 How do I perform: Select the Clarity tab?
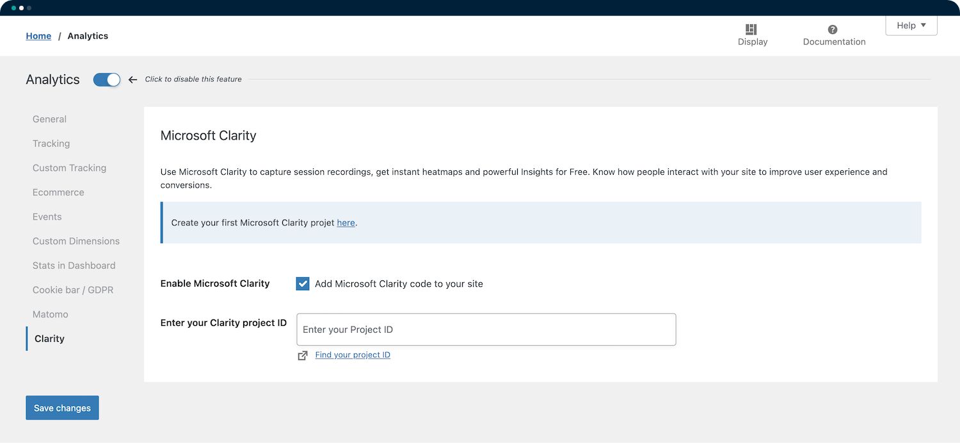pos(49,339)
